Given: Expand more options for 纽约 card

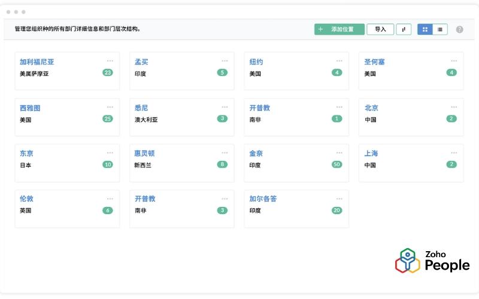Looking at the screenshot, I should coord(339,61).
